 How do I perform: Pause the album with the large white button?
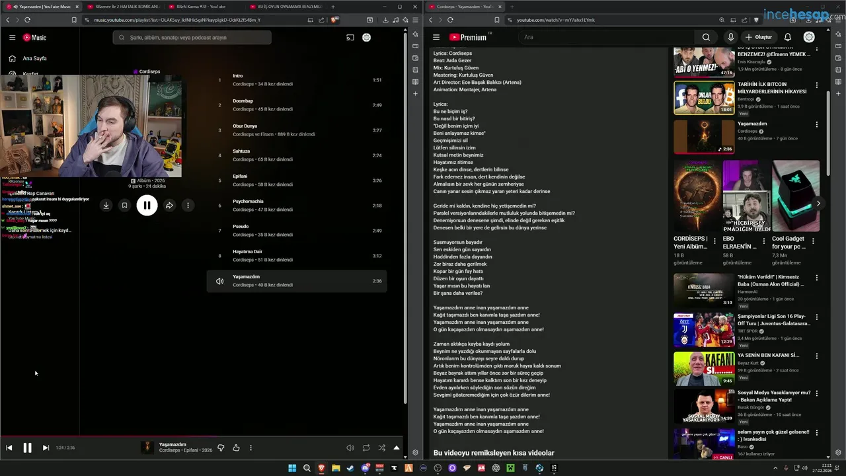147,206
